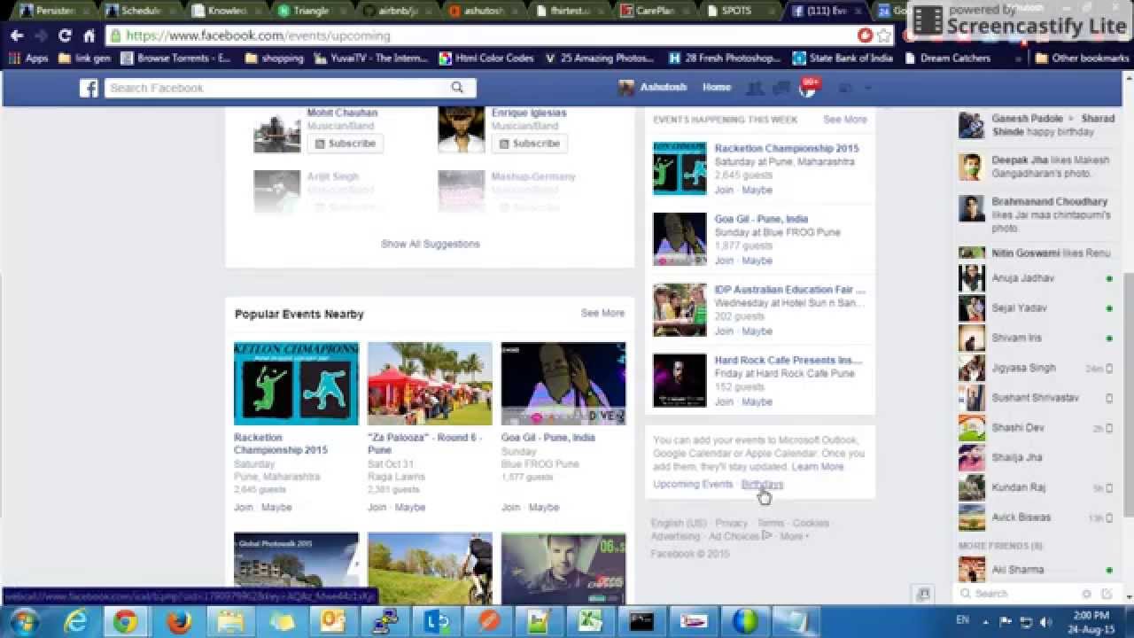Viewport: 1134px width, 638px height.
Task: Launch Internet Explorer from the taskbar
Action: point(76,622)
